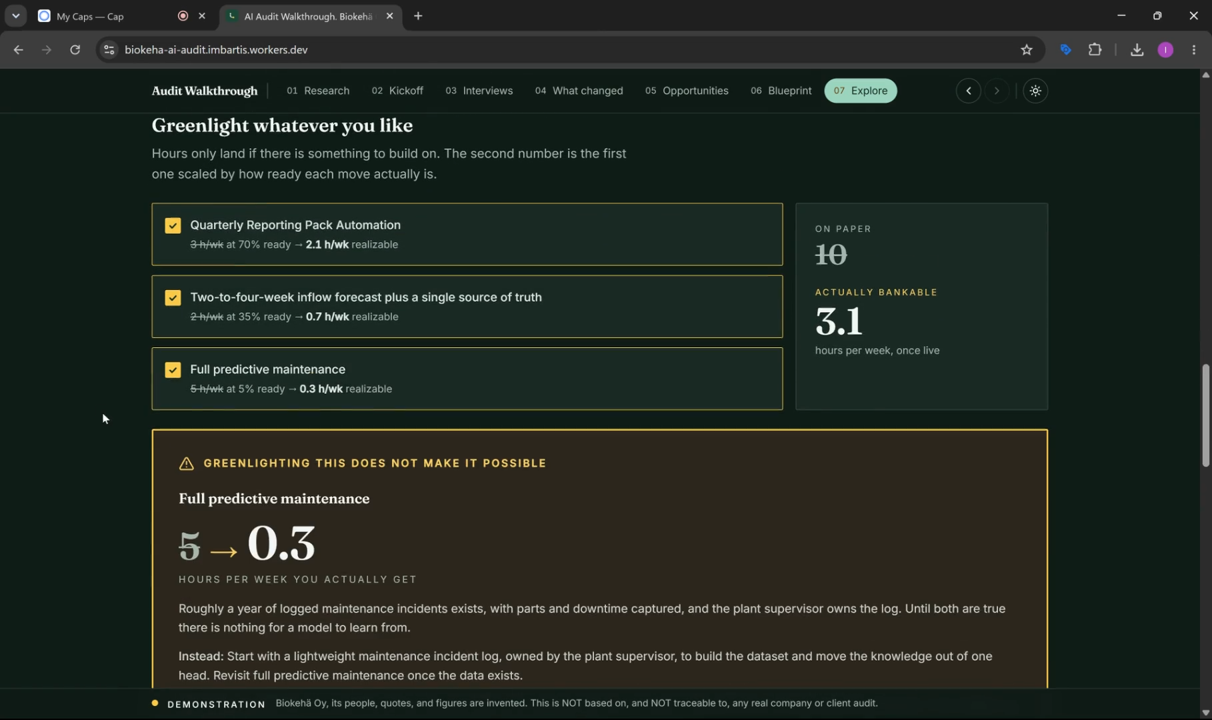The image size is (1212, 720).
Task: Click 'HOURS PER WEEK YOU ACTUALLY GET' caption
Action: (297, 579)
